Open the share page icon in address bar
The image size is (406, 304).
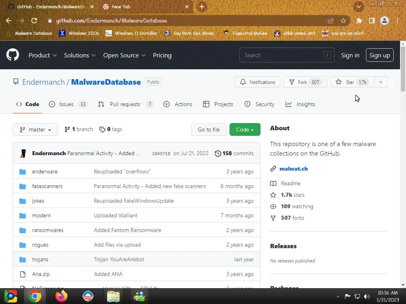pos(331,21)
